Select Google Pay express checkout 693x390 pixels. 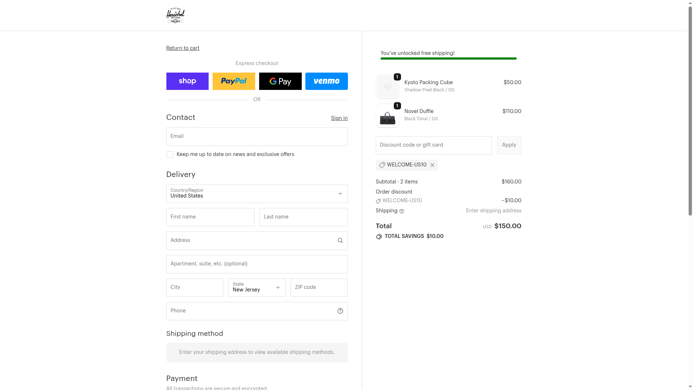click(x=280, y=81)
